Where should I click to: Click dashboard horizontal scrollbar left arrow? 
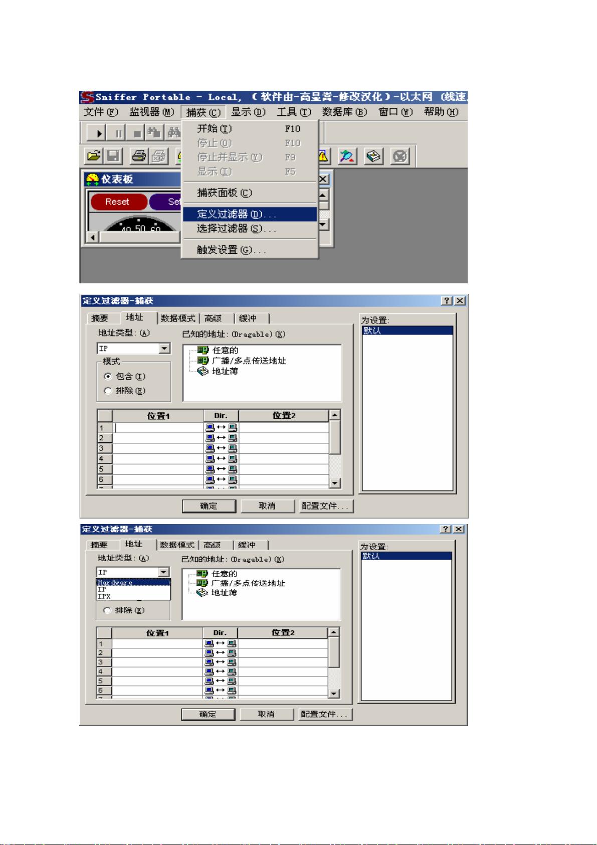click(x=92, y=237)
